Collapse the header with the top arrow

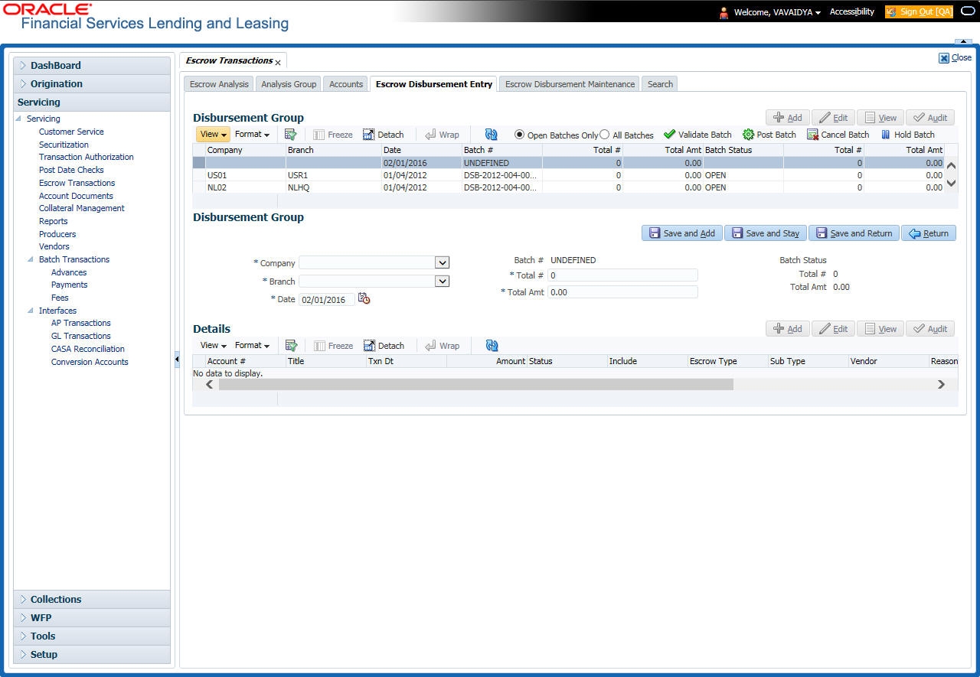pos(963,41)
